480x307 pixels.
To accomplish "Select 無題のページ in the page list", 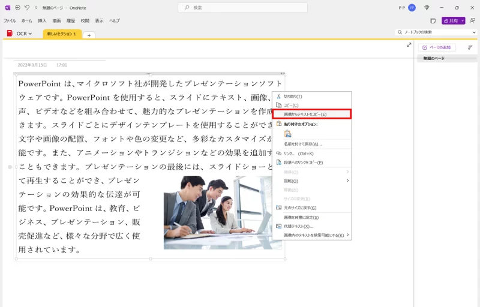I will pos(447,58).
